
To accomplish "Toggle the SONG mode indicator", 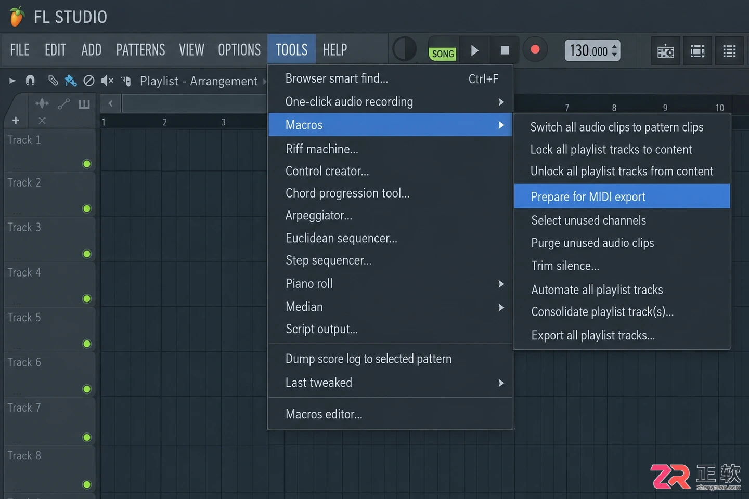I will pos(443,54).
